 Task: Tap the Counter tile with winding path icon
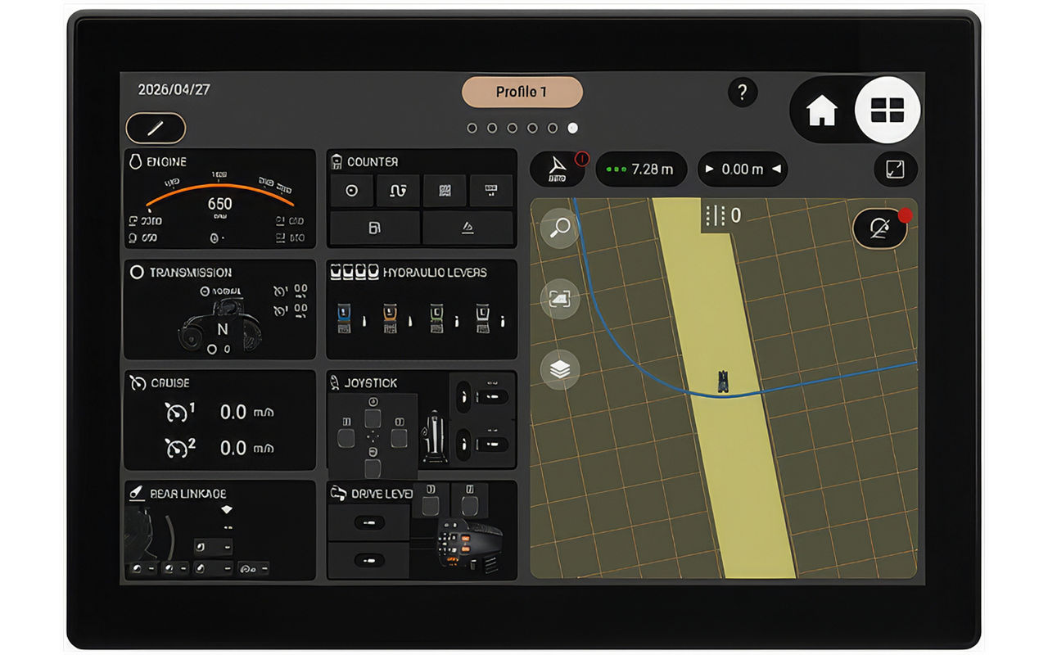(398, 190)
